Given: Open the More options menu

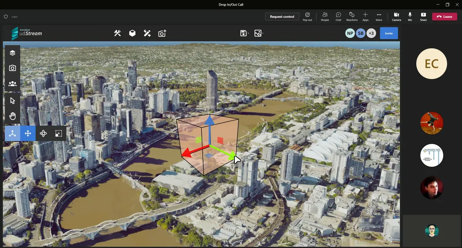Looking at the screenshot, I should point(379,17).
